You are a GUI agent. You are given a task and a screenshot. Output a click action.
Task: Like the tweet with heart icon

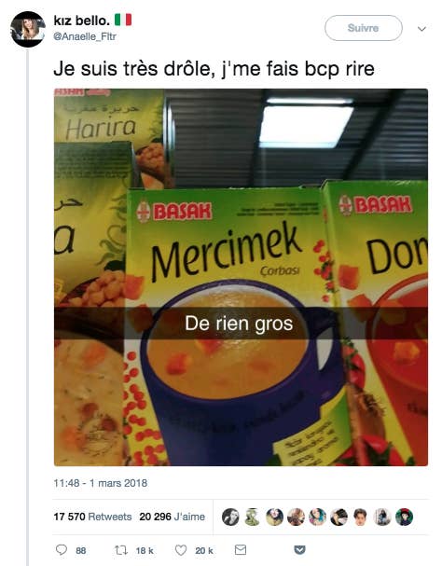pyautogui.click(x=181, y=550)
